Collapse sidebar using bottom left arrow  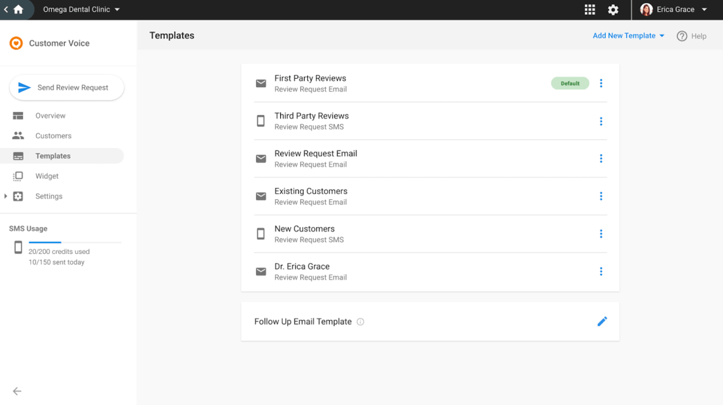point(17,391)
